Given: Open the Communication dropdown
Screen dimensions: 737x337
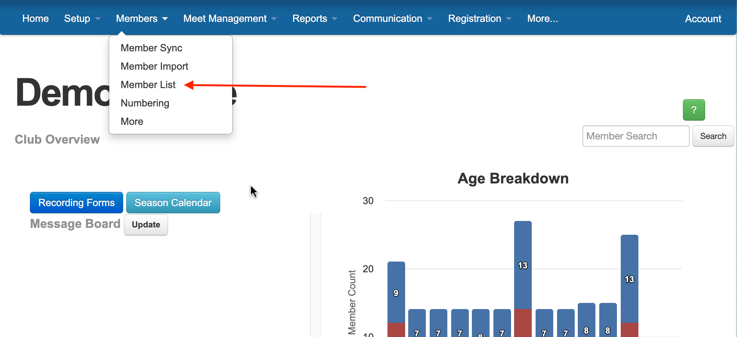Looking at the screenshot, I should tap(392, 18).
